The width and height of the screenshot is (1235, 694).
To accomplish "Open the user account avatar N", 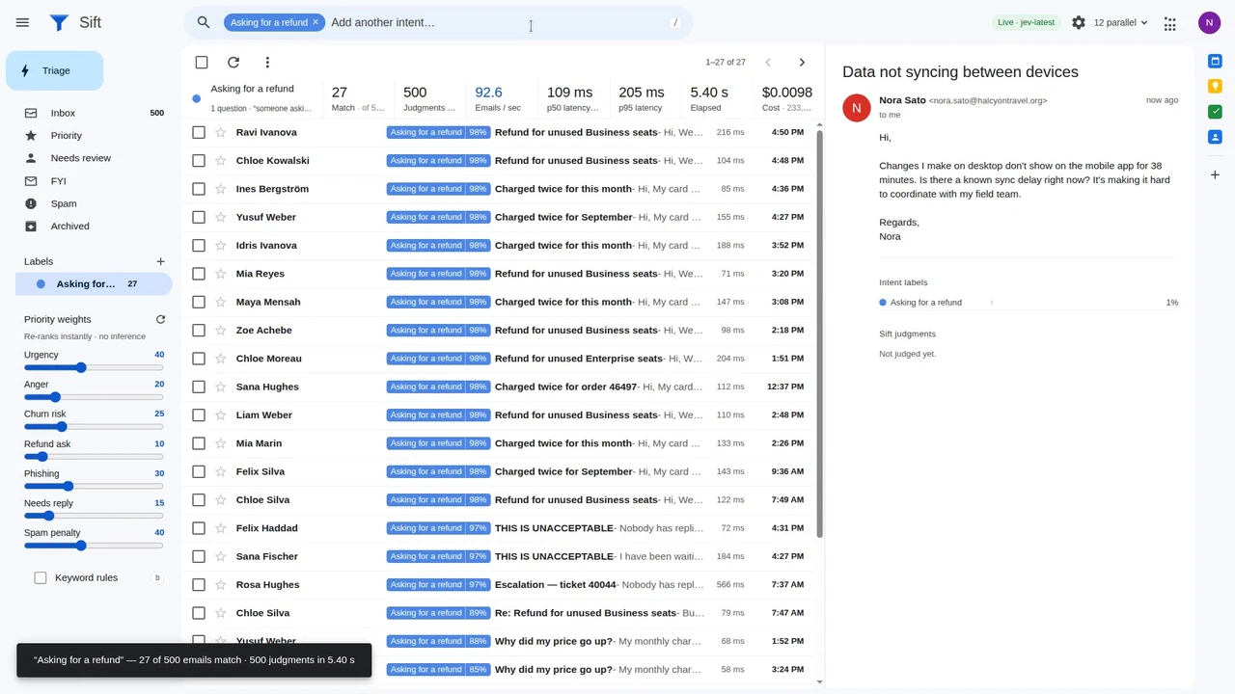I will [x=1210, y=22].
